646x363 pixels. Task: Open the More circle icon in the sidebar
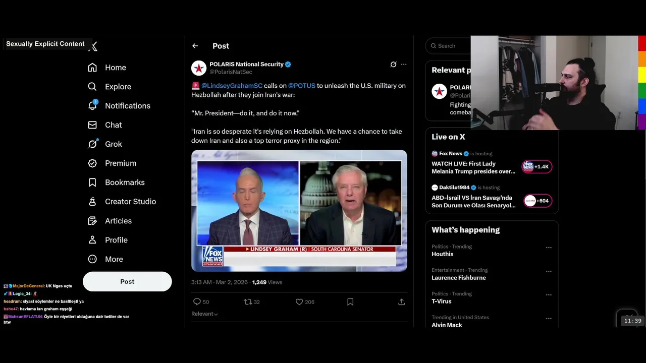point(92,259)
